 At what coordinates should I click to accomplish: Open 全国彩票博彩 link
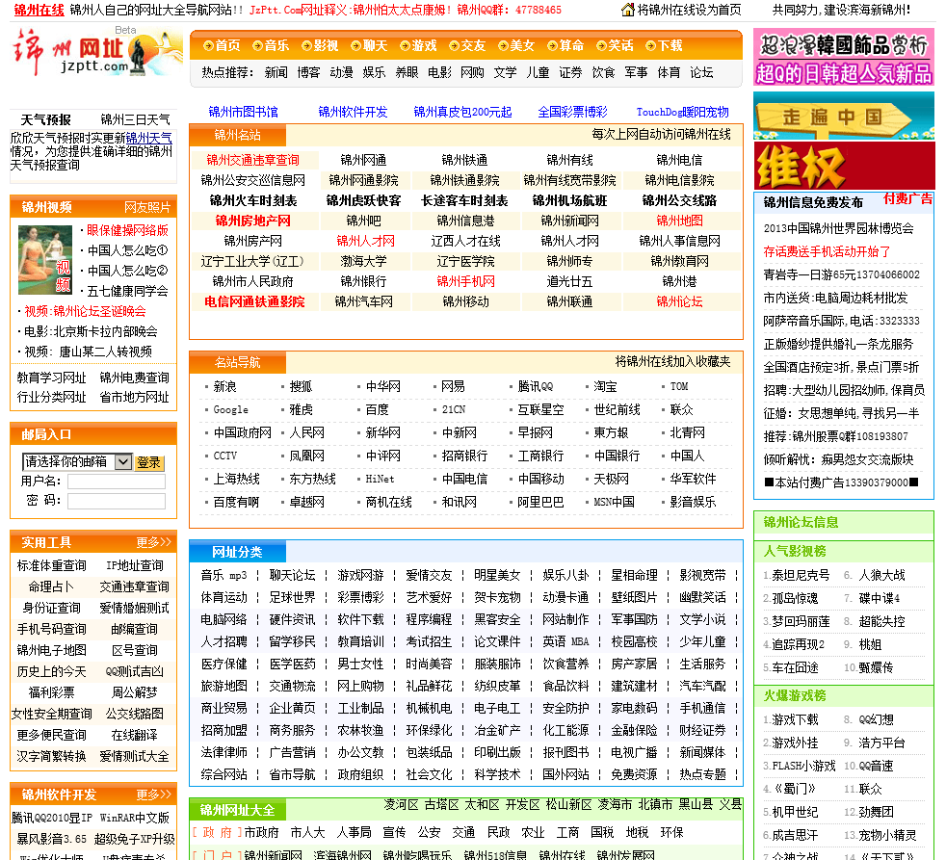click(572, 112)
